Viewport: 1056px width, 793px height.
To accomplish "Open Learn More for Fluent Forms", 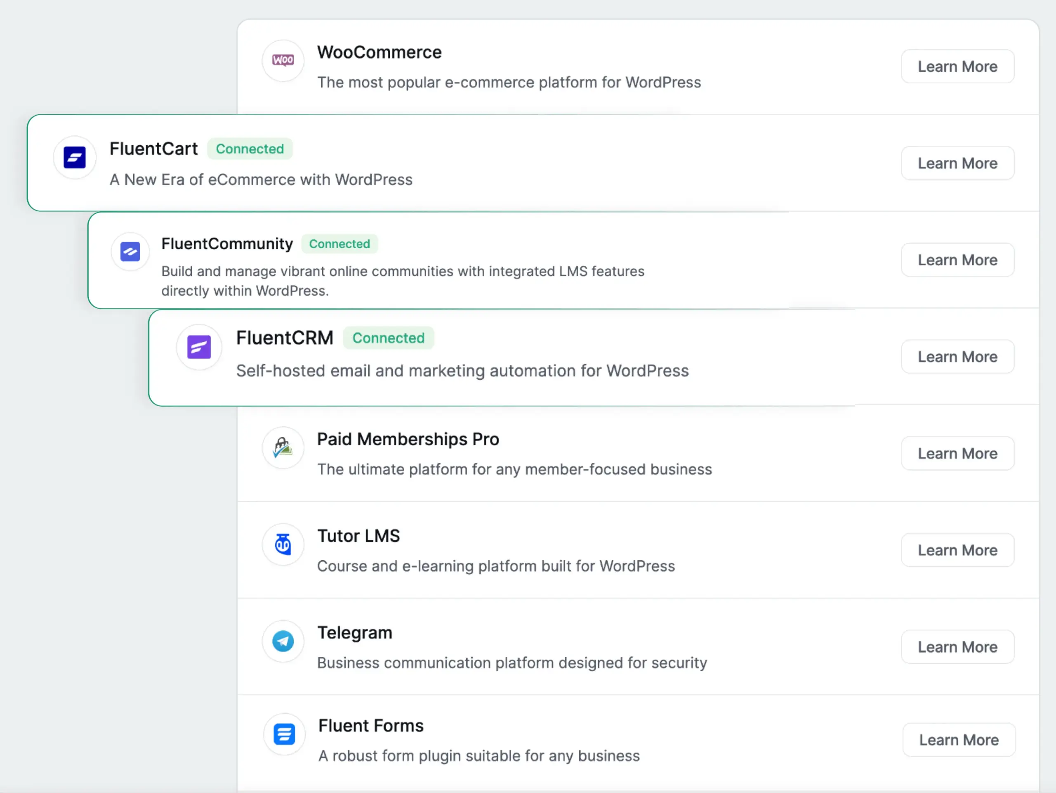I will tap(959, 740).
